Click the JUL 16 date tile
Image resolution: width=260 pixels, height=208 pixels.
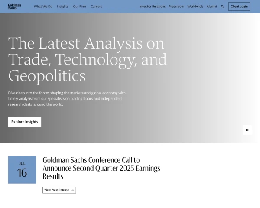(x=22, y=170)
